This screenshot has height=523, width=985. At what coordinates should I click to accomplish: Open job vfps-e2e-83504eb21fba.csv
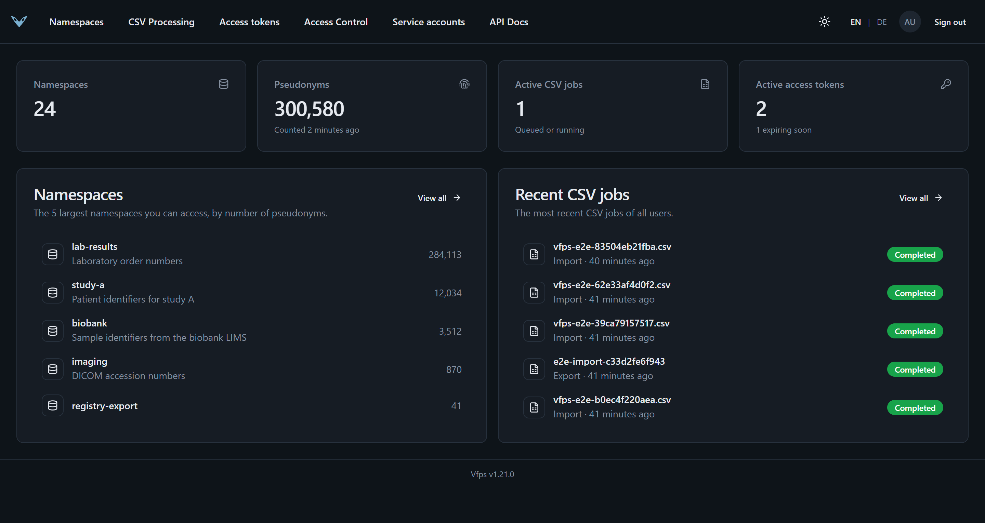(733, 254)
